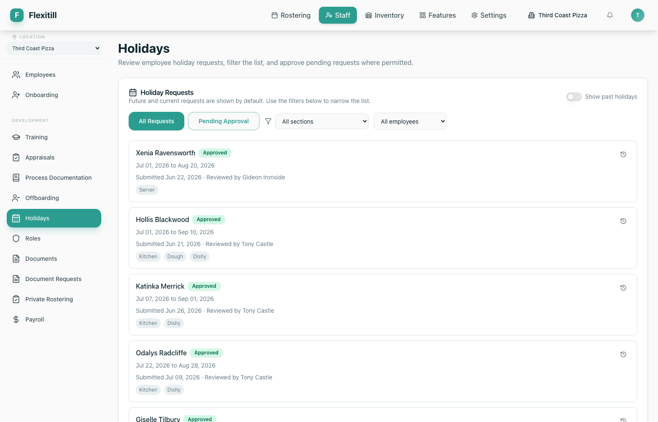Viewport: 658px width, 422px height.
Task: Toggle Show past holidays switch
Action: (x=574, y=97)
